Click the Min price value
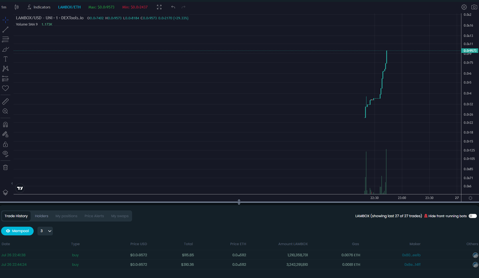The image size is (479, 278). (135, 7)
